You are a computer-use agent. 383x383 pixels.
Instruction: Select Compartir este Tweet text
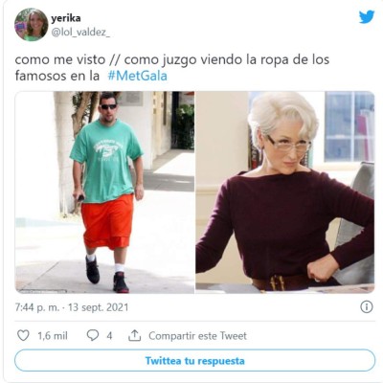(x=197, y=336)
